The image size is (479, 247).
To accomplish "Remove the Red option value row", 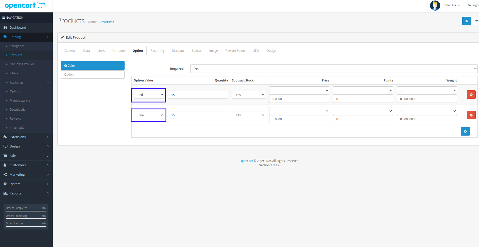I will 471,95.
